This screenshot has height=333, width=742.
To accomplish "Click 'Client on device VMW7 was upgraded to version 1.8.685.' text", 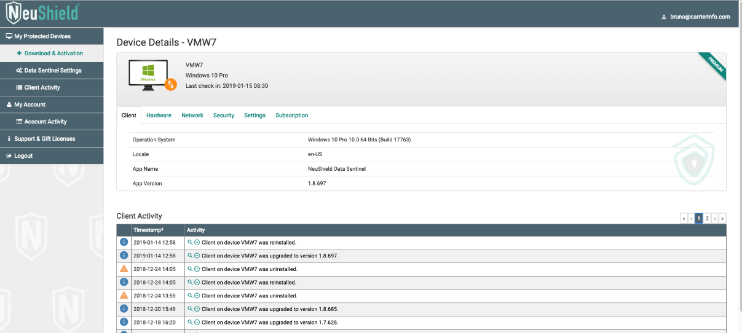I will (x=270, y=308).
